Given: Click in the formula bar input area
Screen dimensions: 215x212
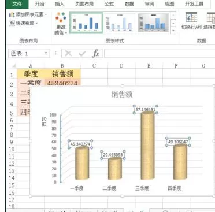Looking at the screenshot, I should coord(160,53).
